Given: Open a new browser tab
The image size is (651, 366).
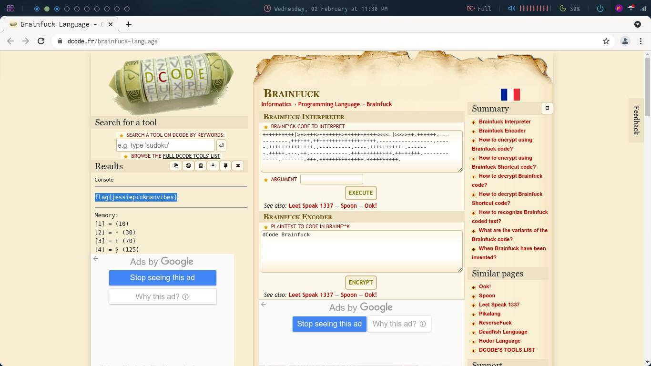Looking at the screenshot, I should [x=129, y=24].
